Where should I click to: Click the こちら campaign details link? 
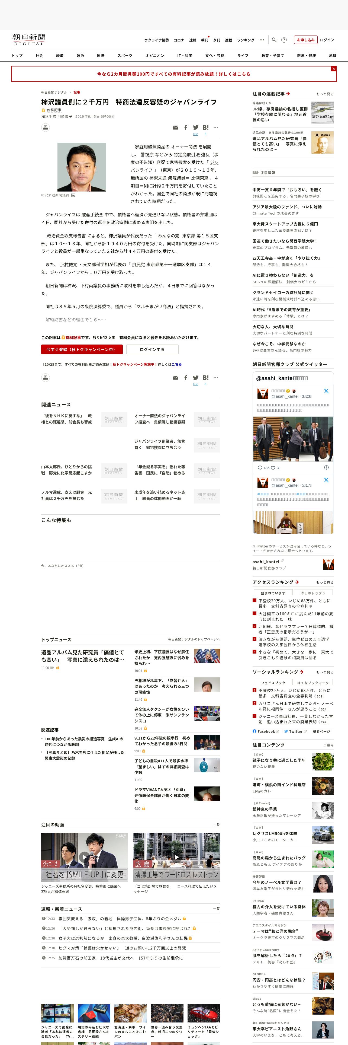click(177, 364)
